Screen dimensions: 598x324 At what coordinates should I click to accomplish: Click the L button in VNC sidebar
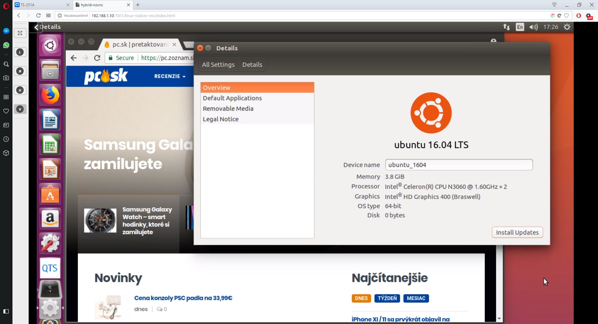click(20, 52)
